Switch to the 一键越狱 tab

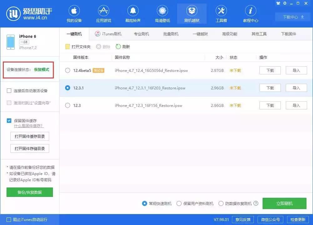click(x=201, y=34)
